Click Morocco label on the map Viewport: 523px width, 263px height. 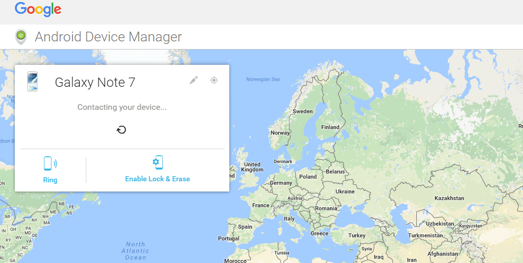235,260
